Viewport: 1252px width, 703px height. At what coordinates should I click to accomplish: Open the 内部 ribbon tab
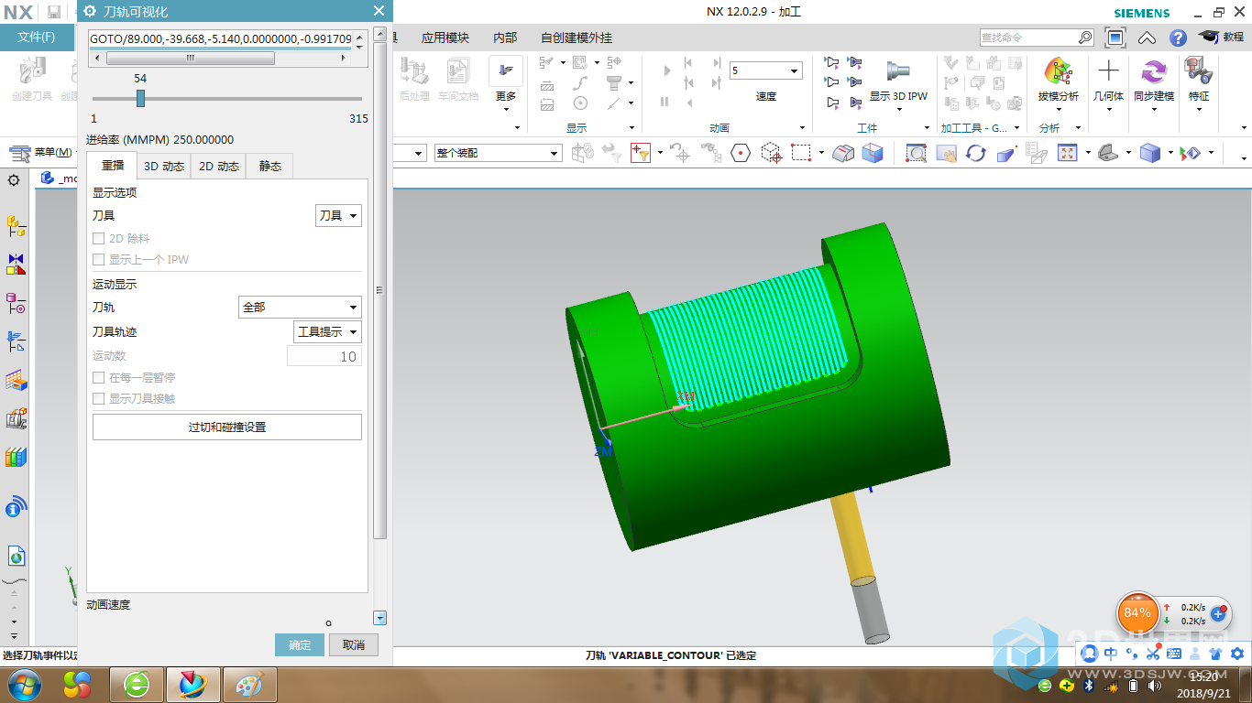pos(505,38)
